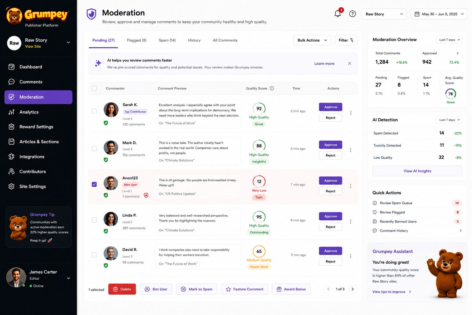Click the Learn more link in AI banner
Screen dimensions: 472x315
tap(324, 64)
